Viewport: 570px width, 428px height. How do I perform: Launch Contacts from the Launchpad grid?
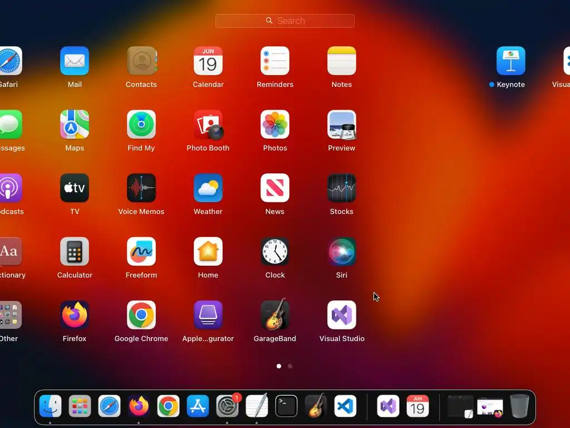(141, 61)
